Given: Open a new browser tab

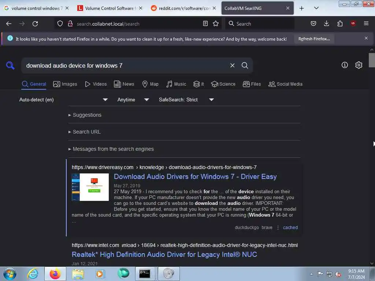Looking at the screenshot, I should [x=302, y=8].
